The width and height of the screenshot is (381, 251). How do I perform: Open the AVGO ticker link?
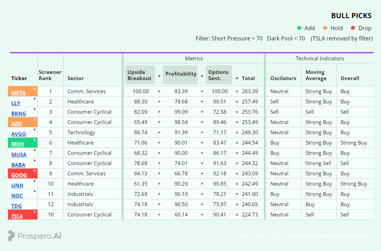[x=19, y=134]
